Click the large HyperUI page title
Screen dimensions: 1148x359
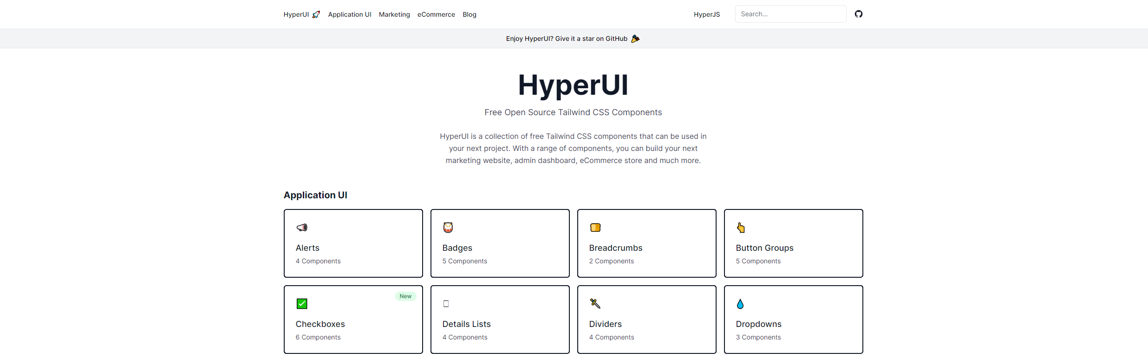[x=573, y=85]
